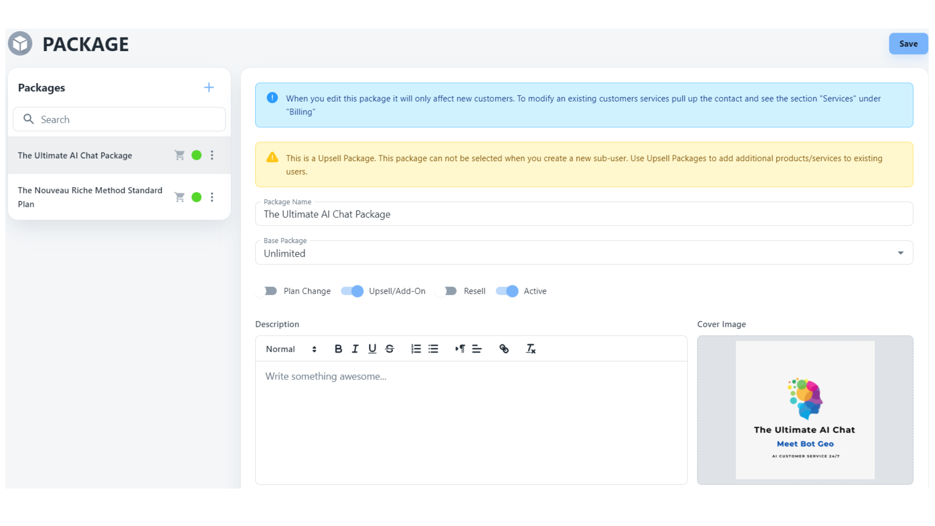Click the insert link icon

504,349
